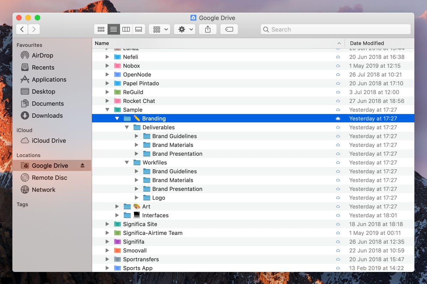This screenshot has height=284, width=427.
Task: Click the Edit Tags toolbar button
Action: tap(229, 29)
